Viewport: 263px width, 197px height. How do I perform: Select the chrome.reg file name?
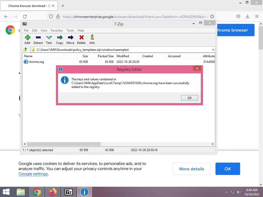[36, 62]
